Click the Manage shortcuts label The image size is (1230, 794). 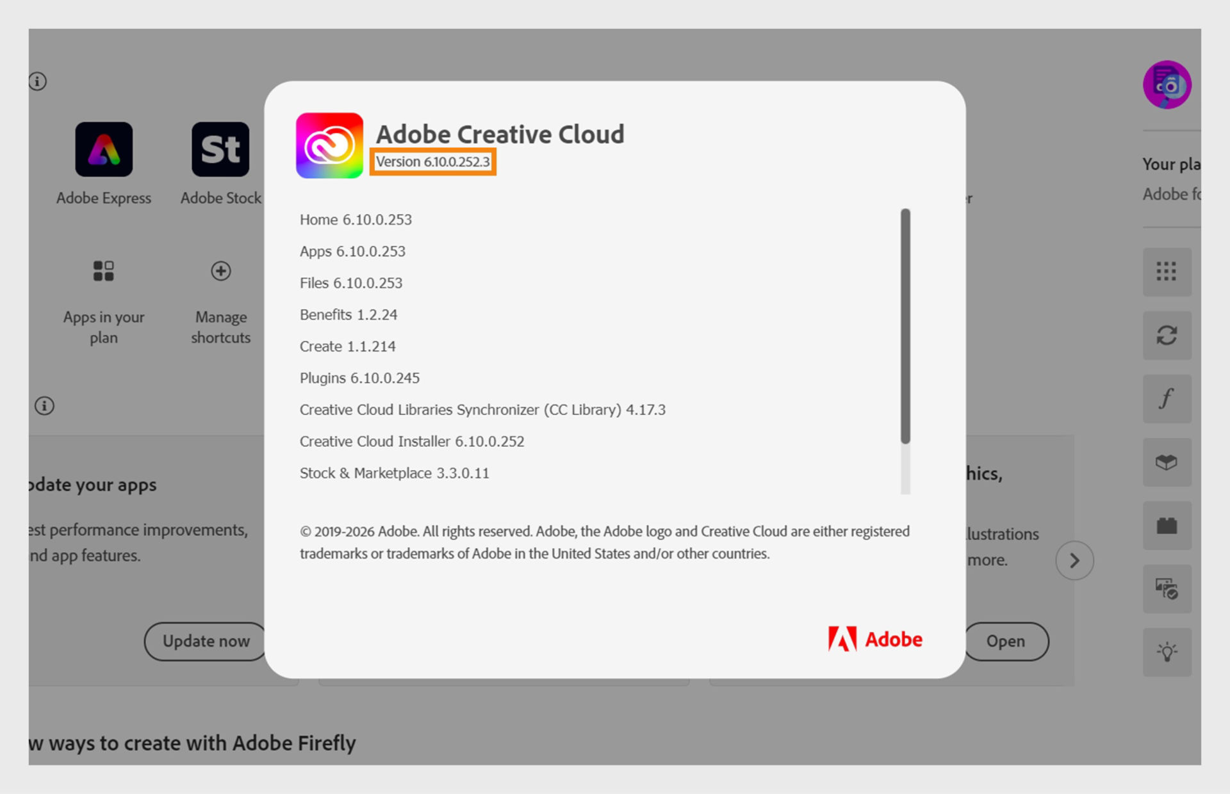click(220, 327)
